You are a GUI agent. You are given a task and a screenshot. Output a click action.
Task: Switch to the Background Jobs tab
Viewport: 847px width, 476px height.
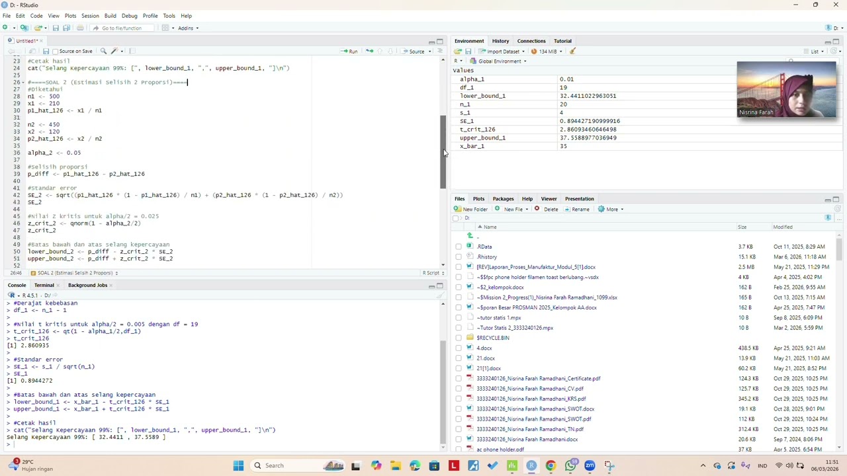[87, 286]
